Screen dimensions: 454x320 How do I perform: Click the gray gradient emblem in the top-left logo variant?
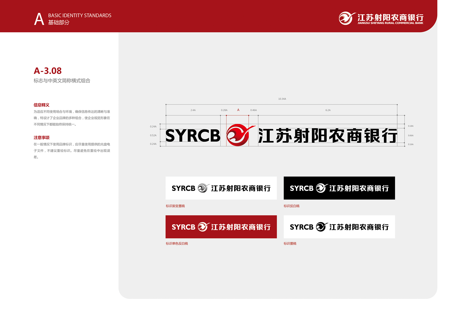[x=203, y=188]
